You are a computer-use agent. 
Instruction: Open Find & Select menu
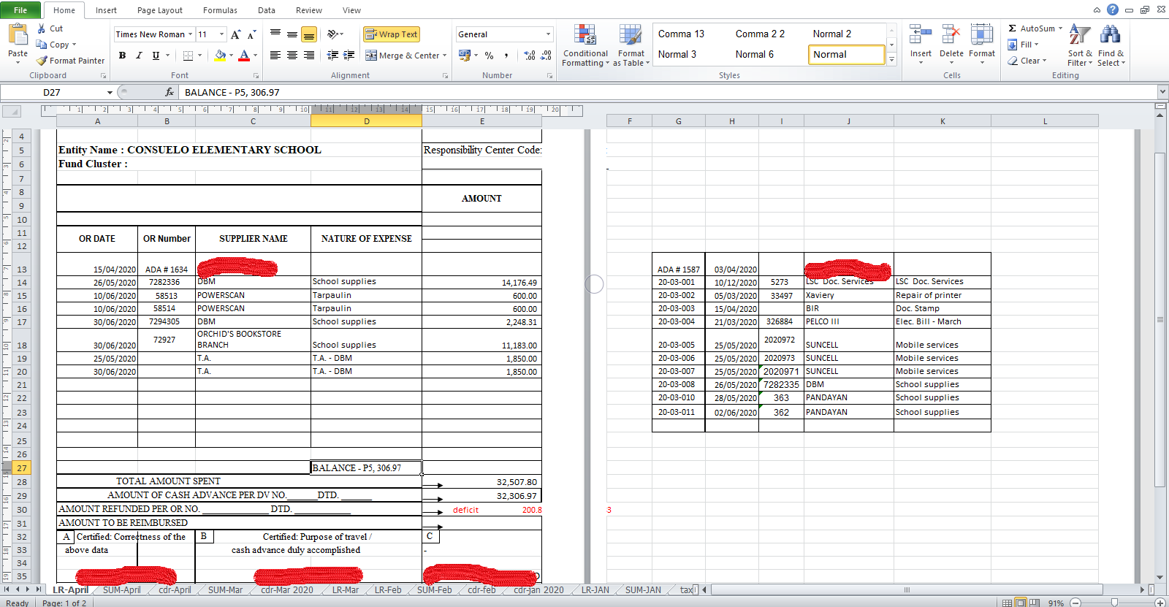tap(1111, 45)
